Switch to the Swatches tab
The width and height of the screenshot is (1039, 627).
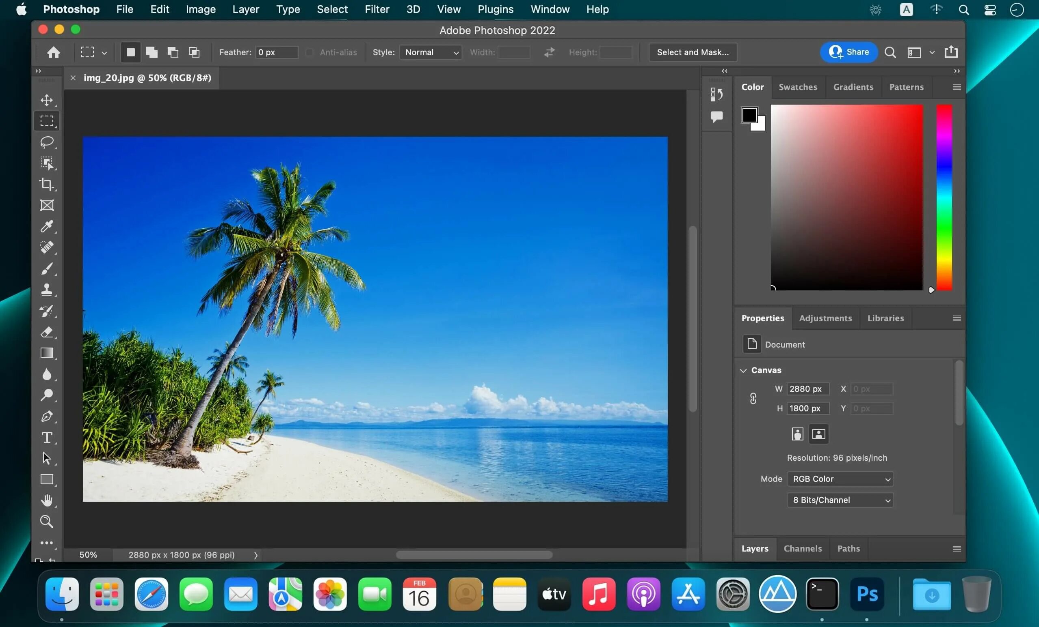[x=797, y=87]
